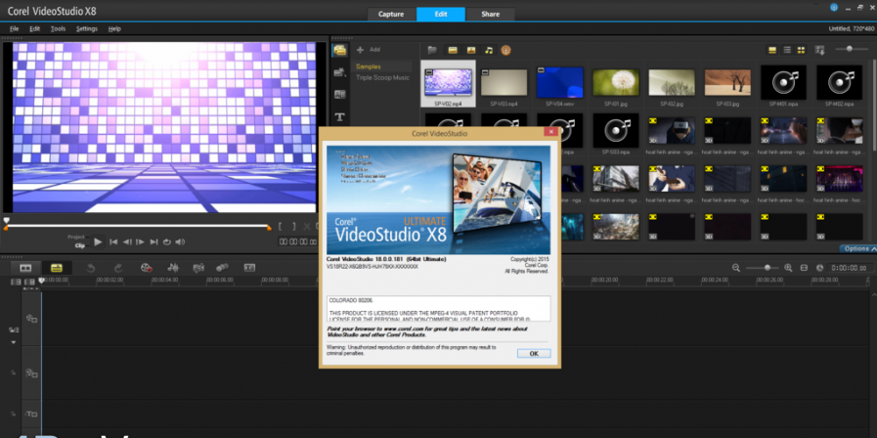The image size is (877, 438).
Task: Click the Import Media Files folder icon
Action: tap(432, 50)
